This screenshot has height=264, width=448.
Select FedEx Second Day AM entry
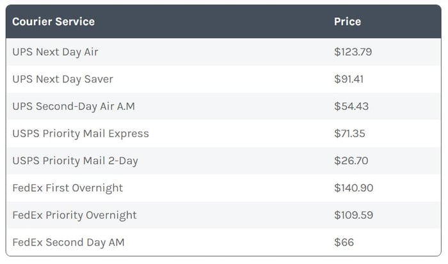pyautogui.click(x=68, y=242)
